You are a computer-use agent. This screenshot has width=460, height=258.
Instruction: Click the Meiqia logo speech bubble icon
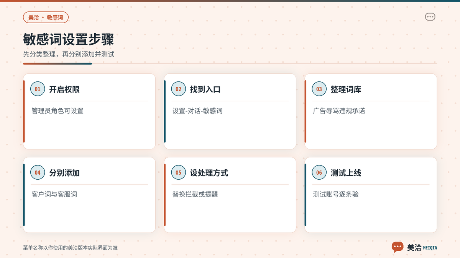pyautogui.click(x=398, y=247)
